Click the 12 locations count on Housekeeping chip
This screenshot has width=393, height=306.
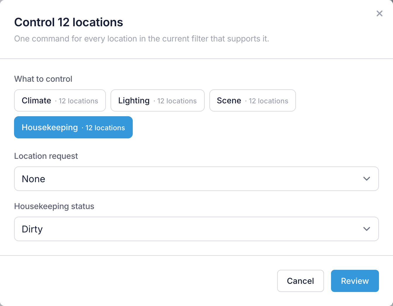coord(105,128)
